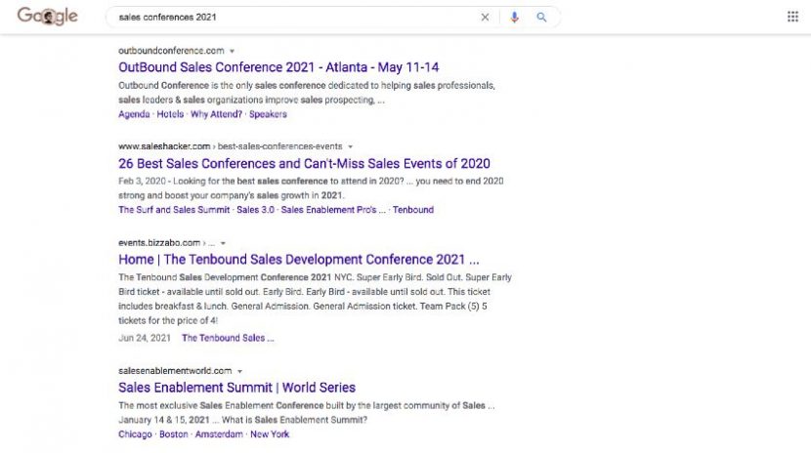Click the search input field

(x=293, y=17)
